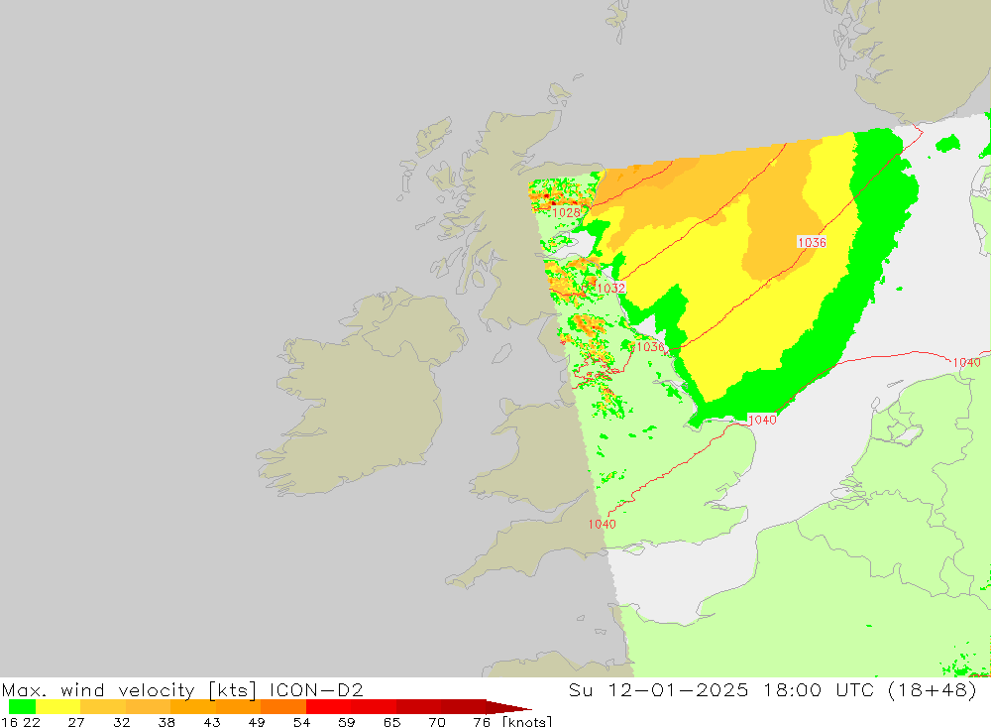Click the "54" value under the legend

coord(301,721)
